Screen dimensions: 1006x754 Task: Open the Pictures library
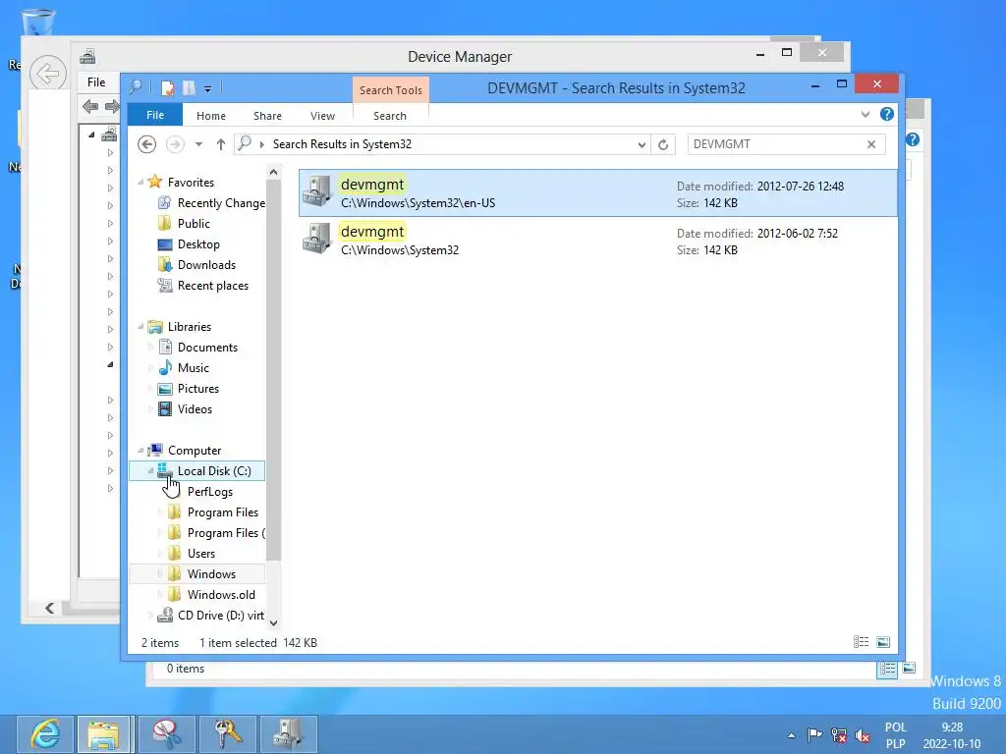click(189, 389)
